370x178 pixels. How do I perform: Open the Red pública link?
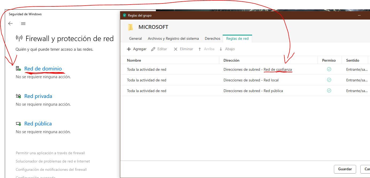click(x=38, y=124)
